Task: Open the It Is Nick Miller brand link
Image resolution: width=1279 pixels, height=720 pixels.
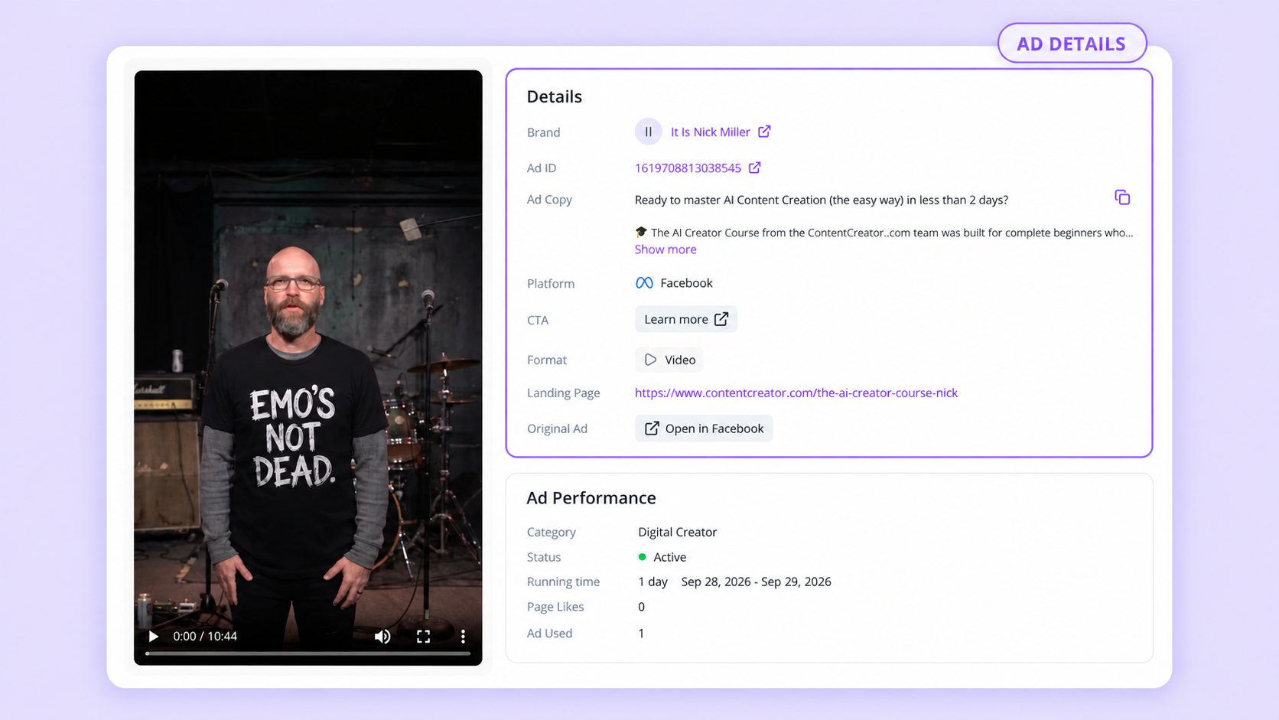Action: click(710, 132)
